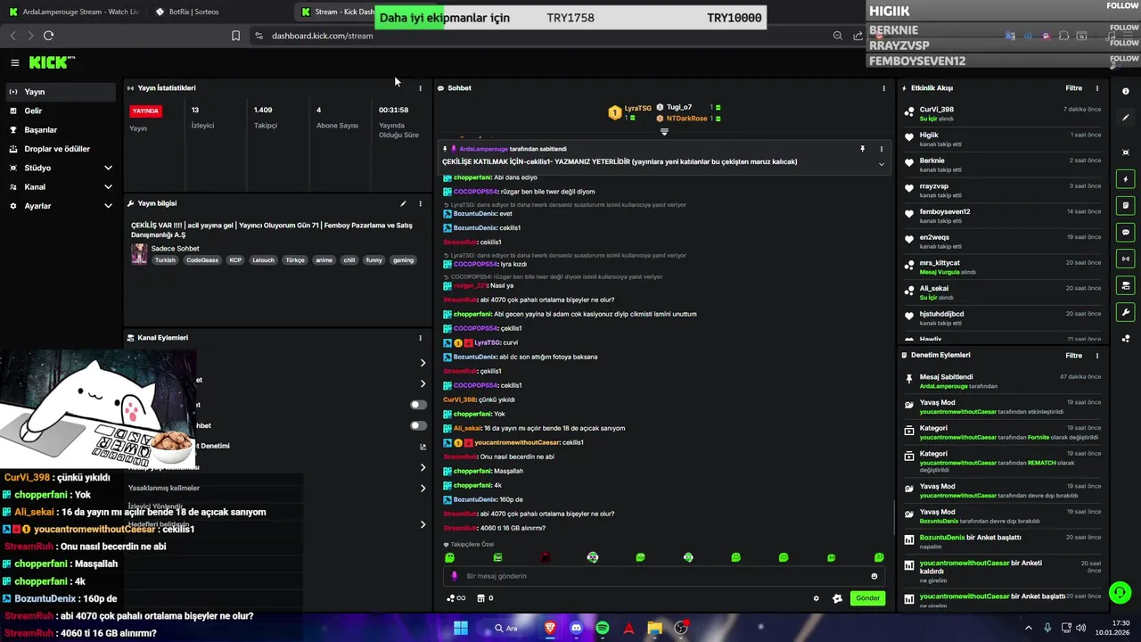Open Sohbet panel three-dot menu
The width and height of the screenshot is (1141, 642).
[x=883, y=88]
